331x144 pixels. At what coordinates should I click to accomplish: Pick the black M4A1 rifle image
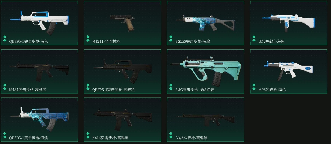[39, 71]
